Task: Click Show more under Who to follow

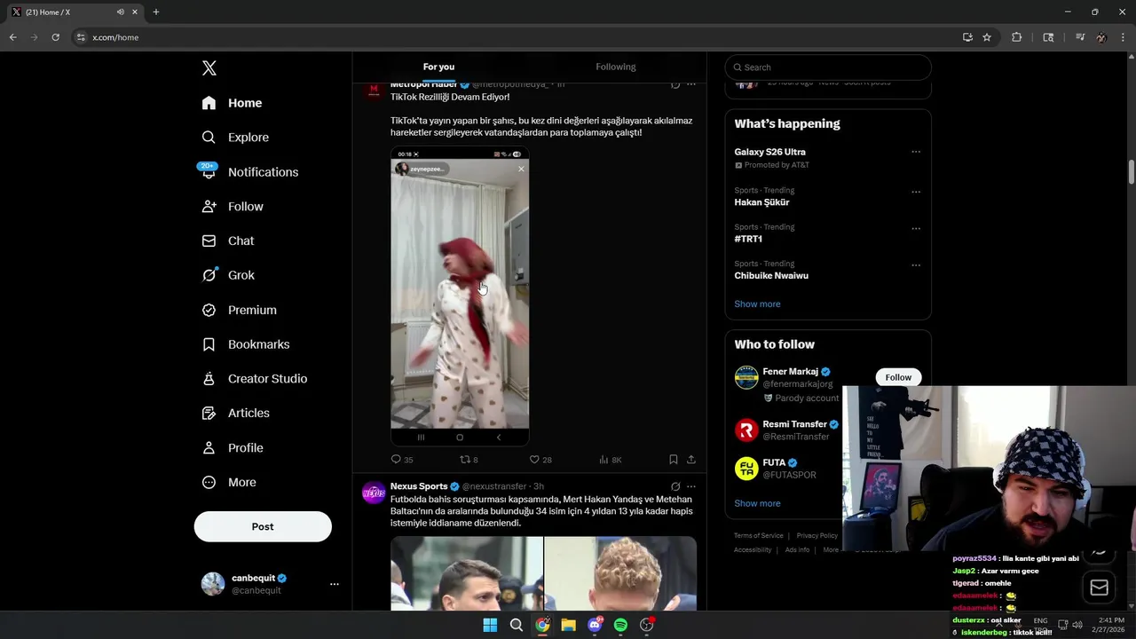Action: [757, 503]
